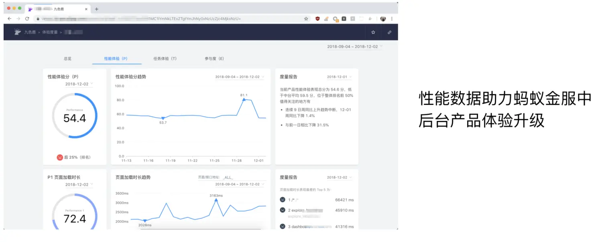The height and width of the screenshot is (242, 602).
Task: Click the dark download-tray extension icon
Action: (344, 18)
